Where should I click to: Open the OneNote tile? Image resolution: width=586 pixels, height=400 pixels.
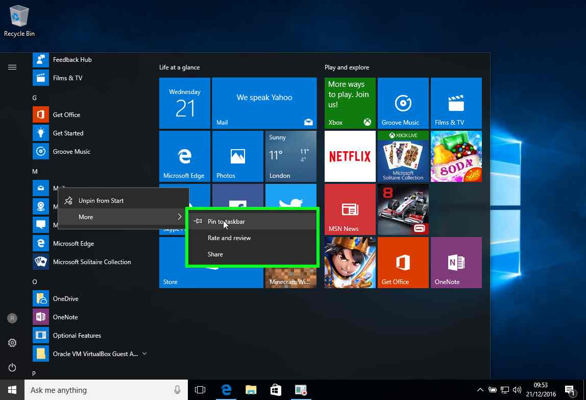coord(456,263)
